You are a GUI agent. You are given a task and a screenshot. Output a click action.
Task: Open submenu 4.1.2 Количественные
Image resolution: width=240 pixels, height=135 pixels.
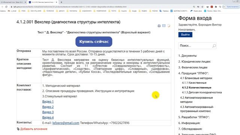[x=196, y=87]
